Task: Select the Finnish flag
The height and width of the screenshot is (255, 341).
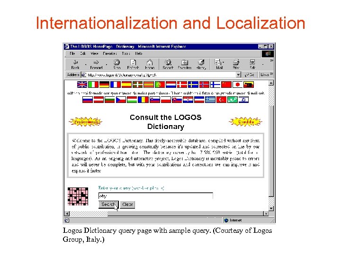Action: pos(215,85)
